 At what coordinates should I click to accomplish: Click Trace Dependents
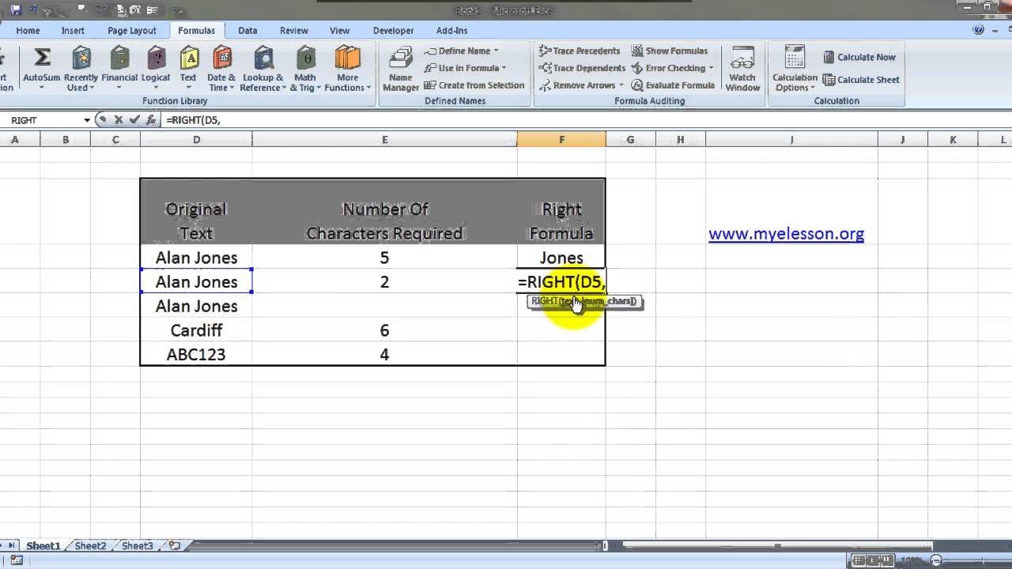pos(582,68)
